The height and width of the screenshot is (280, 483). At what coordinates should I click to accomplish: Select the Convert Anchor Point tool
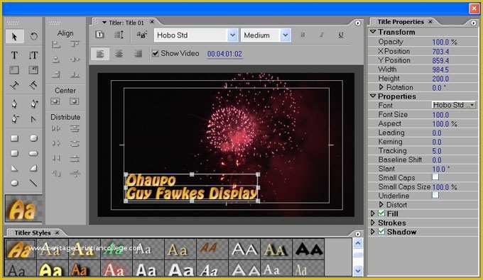coord(33,119)
